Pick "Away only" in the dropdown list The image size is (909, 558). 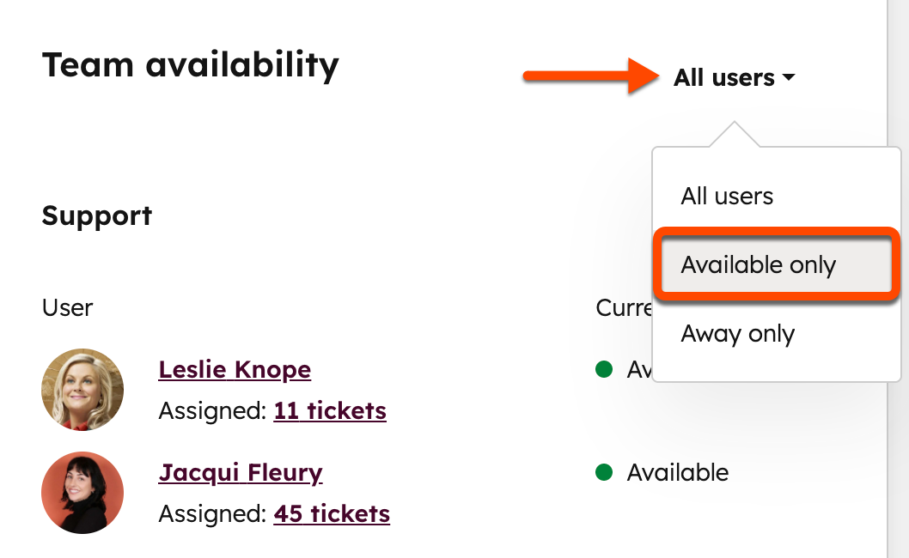[x=737, y=334]
